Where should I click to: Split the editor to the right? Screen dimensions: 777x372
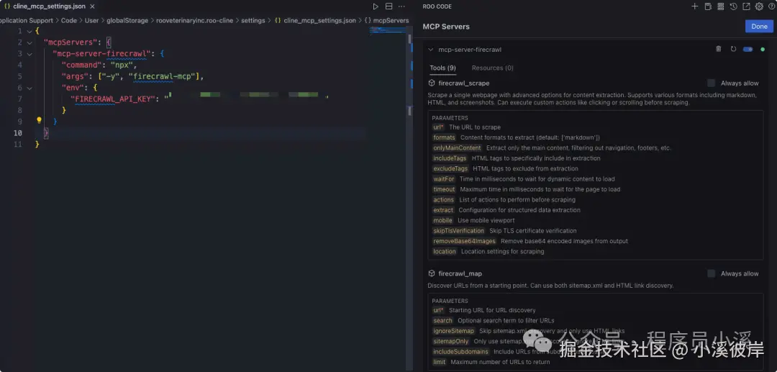[x=389, y=6]
